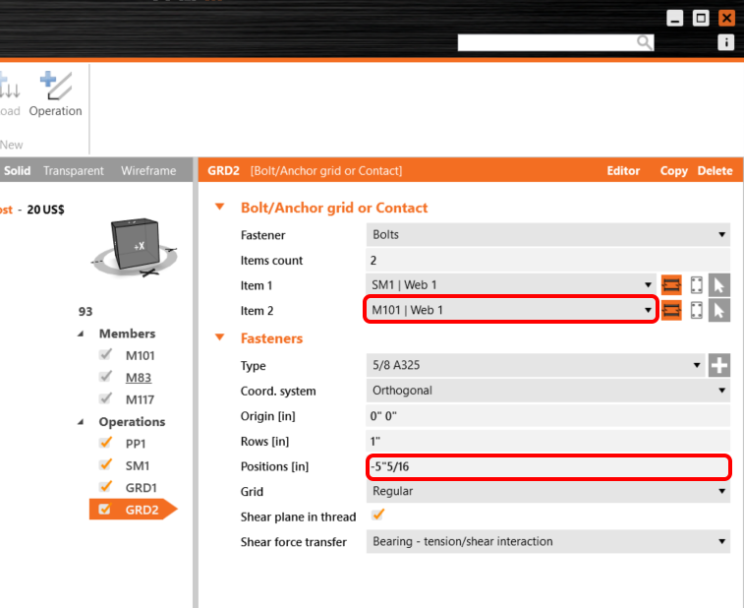Open Item 1 dropdown SM1 | Web 1

(x=510, y=285)
